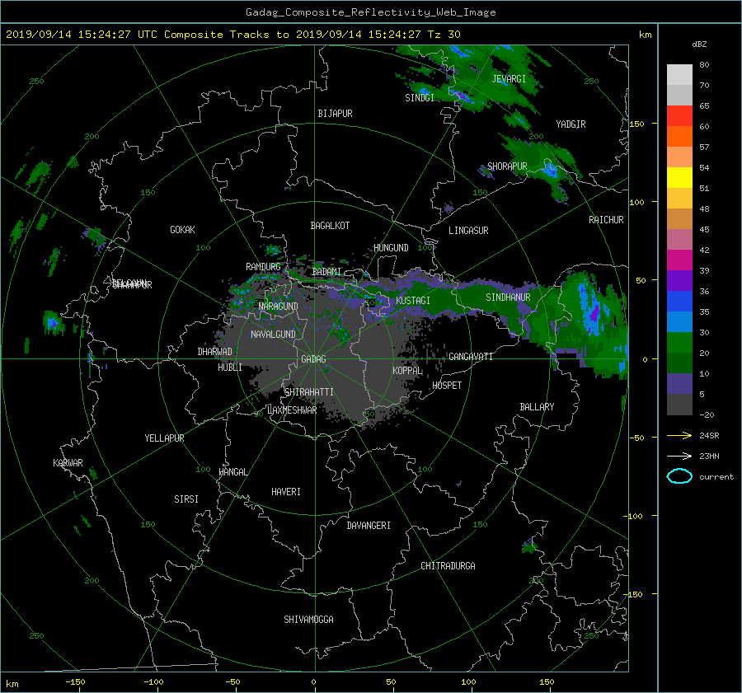
Task: Select the RAICHUR city label
Action: pyautogui.click(x=606, y=220)
